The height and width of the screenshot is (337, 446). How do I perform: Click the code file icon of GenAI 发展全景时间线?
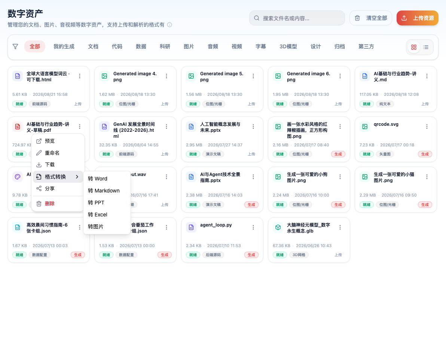tap(104, 127)
